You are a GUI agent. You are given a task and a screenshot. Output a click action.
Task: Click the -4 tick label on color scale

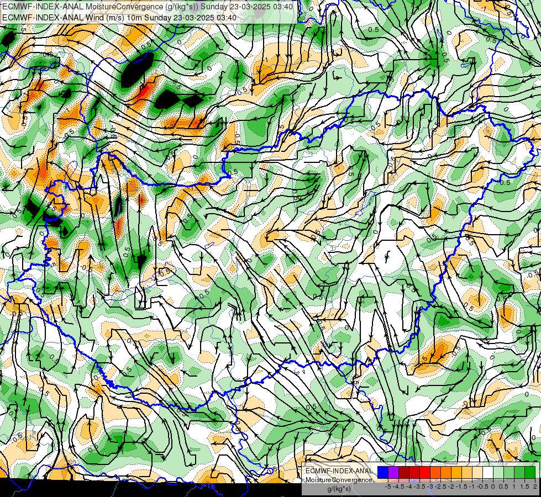[x=409, y=487]
